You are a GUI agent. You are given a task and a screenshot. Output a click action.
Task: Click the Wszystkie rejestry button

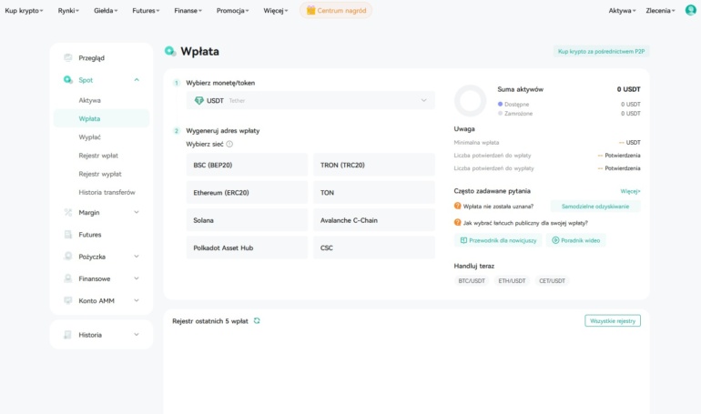(x=612, y=320)
